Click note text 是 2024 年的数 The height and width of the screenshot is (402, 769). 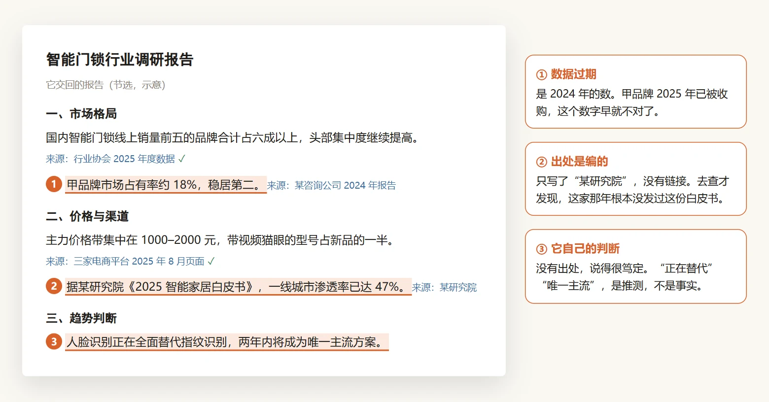(632, 102)
